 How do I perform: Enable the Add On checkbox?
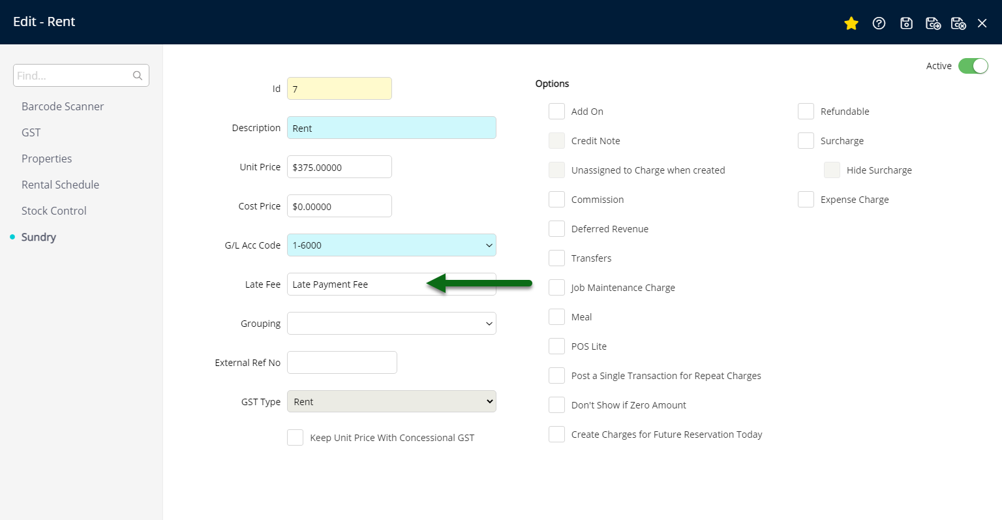tap(556, 112)
